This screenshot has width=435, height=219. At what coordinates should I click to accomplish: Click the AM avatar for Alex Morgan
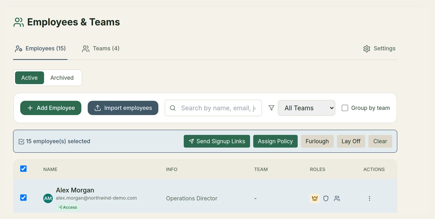48,198
